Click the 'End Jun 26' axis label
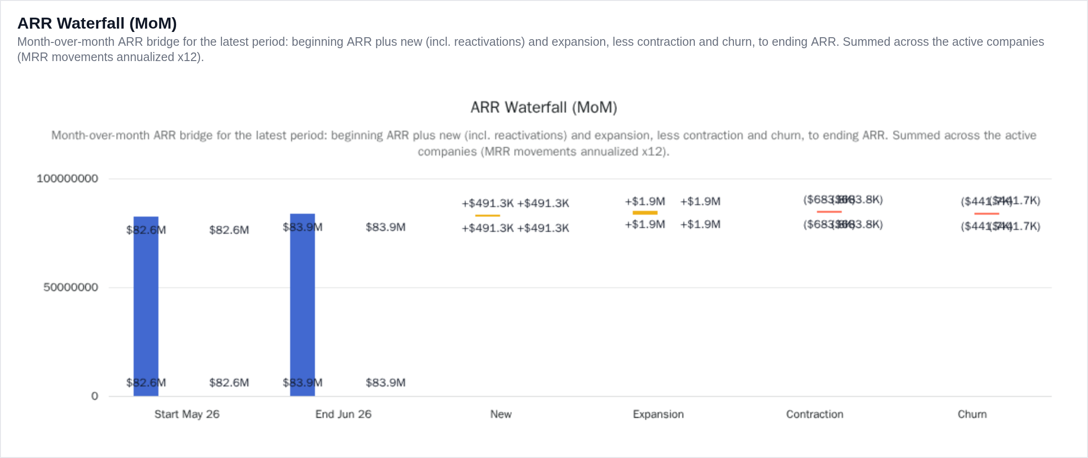Screen dimensions: 1088x458 (x=344, y=414)
